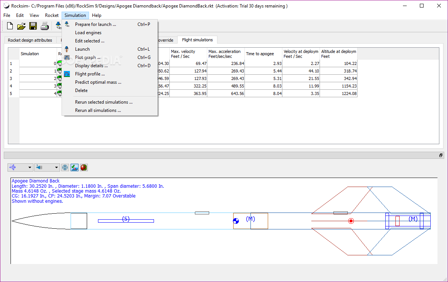
Task: Click the red CP marker on rocket
Action: point(351,221)
